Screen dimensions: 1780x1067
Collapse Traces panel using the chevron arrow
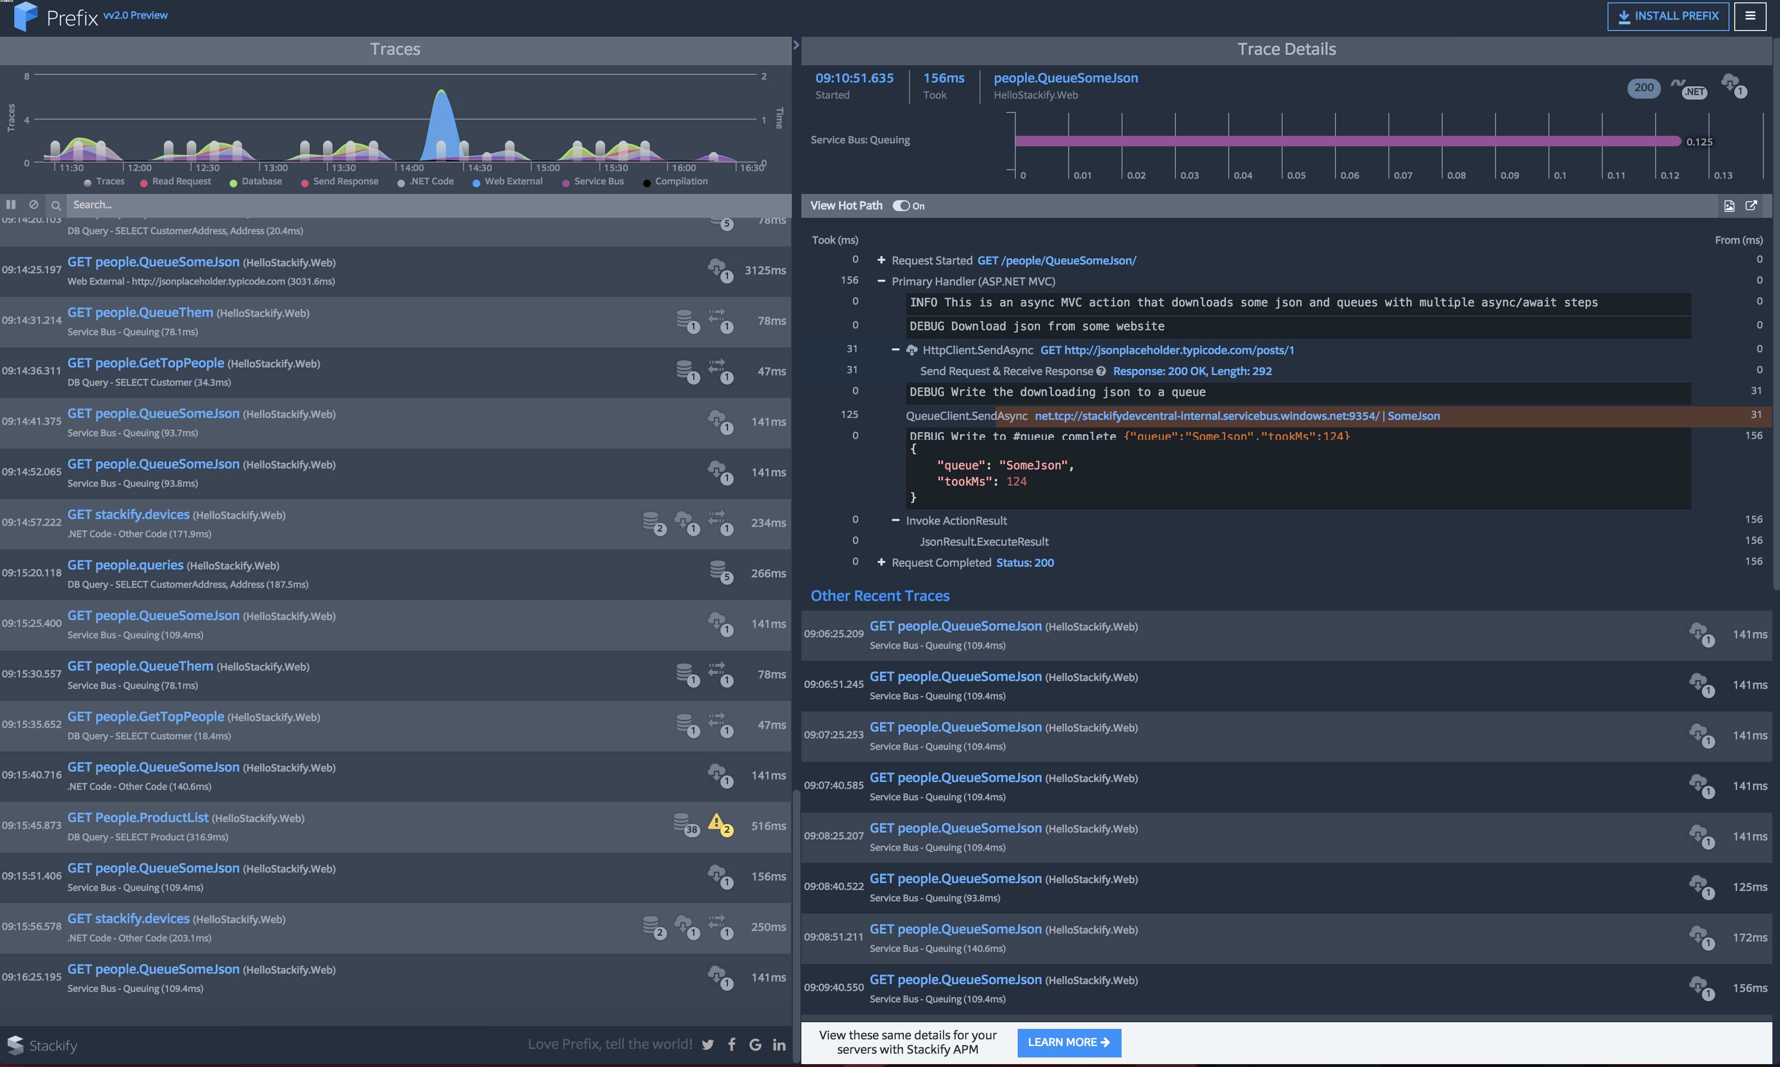tap(796, 45)
